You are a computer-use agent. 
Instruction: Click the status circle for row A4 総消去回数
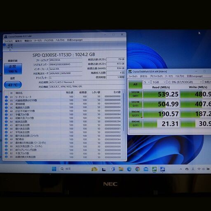click(6, 122)
